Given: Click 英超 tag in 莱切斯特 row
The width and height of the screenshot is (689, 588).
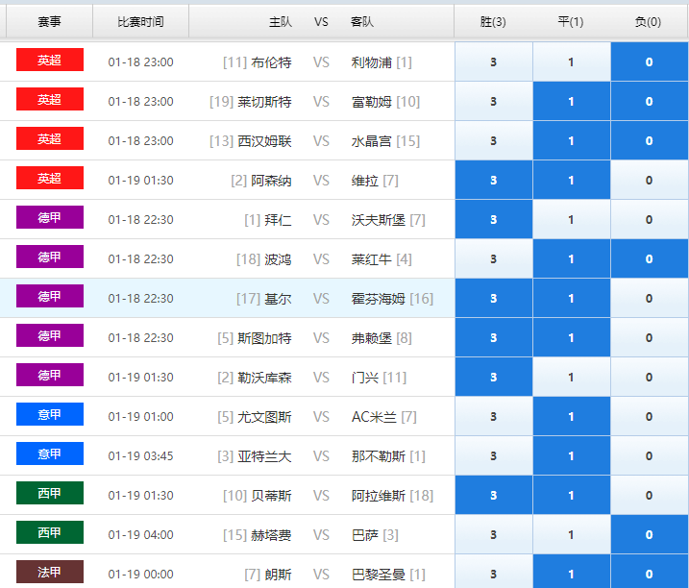Looking at the screenshot, I should click(x=50, y=99).
